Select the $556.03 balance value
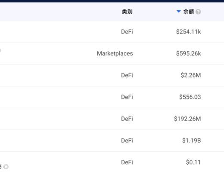Viewport: 224px width, 172px height. point(190,97)
